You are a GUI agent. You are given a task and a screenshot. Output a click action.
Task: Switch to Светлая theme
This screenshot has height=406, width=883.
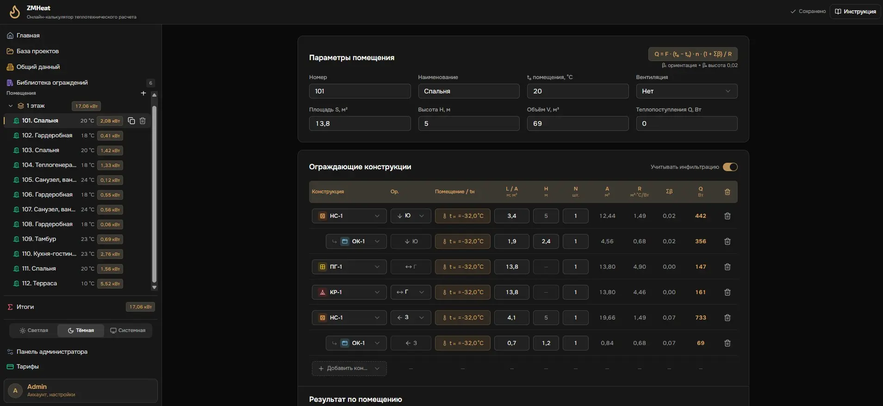click(x=34, y=331)
